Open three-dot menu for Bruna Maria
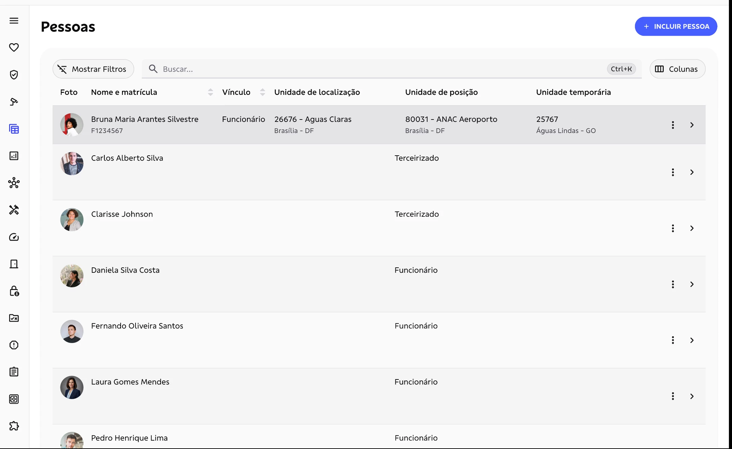 coord(673,125)
